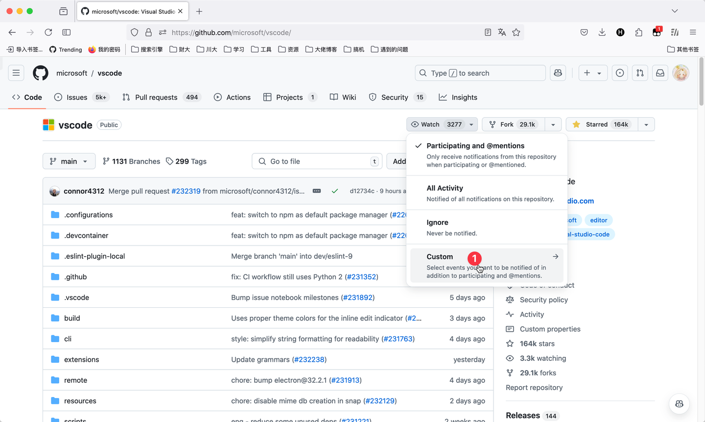This screenshot has width=705, height=422.
Task: View the Insights tab
Action: [x=458, y=97]
